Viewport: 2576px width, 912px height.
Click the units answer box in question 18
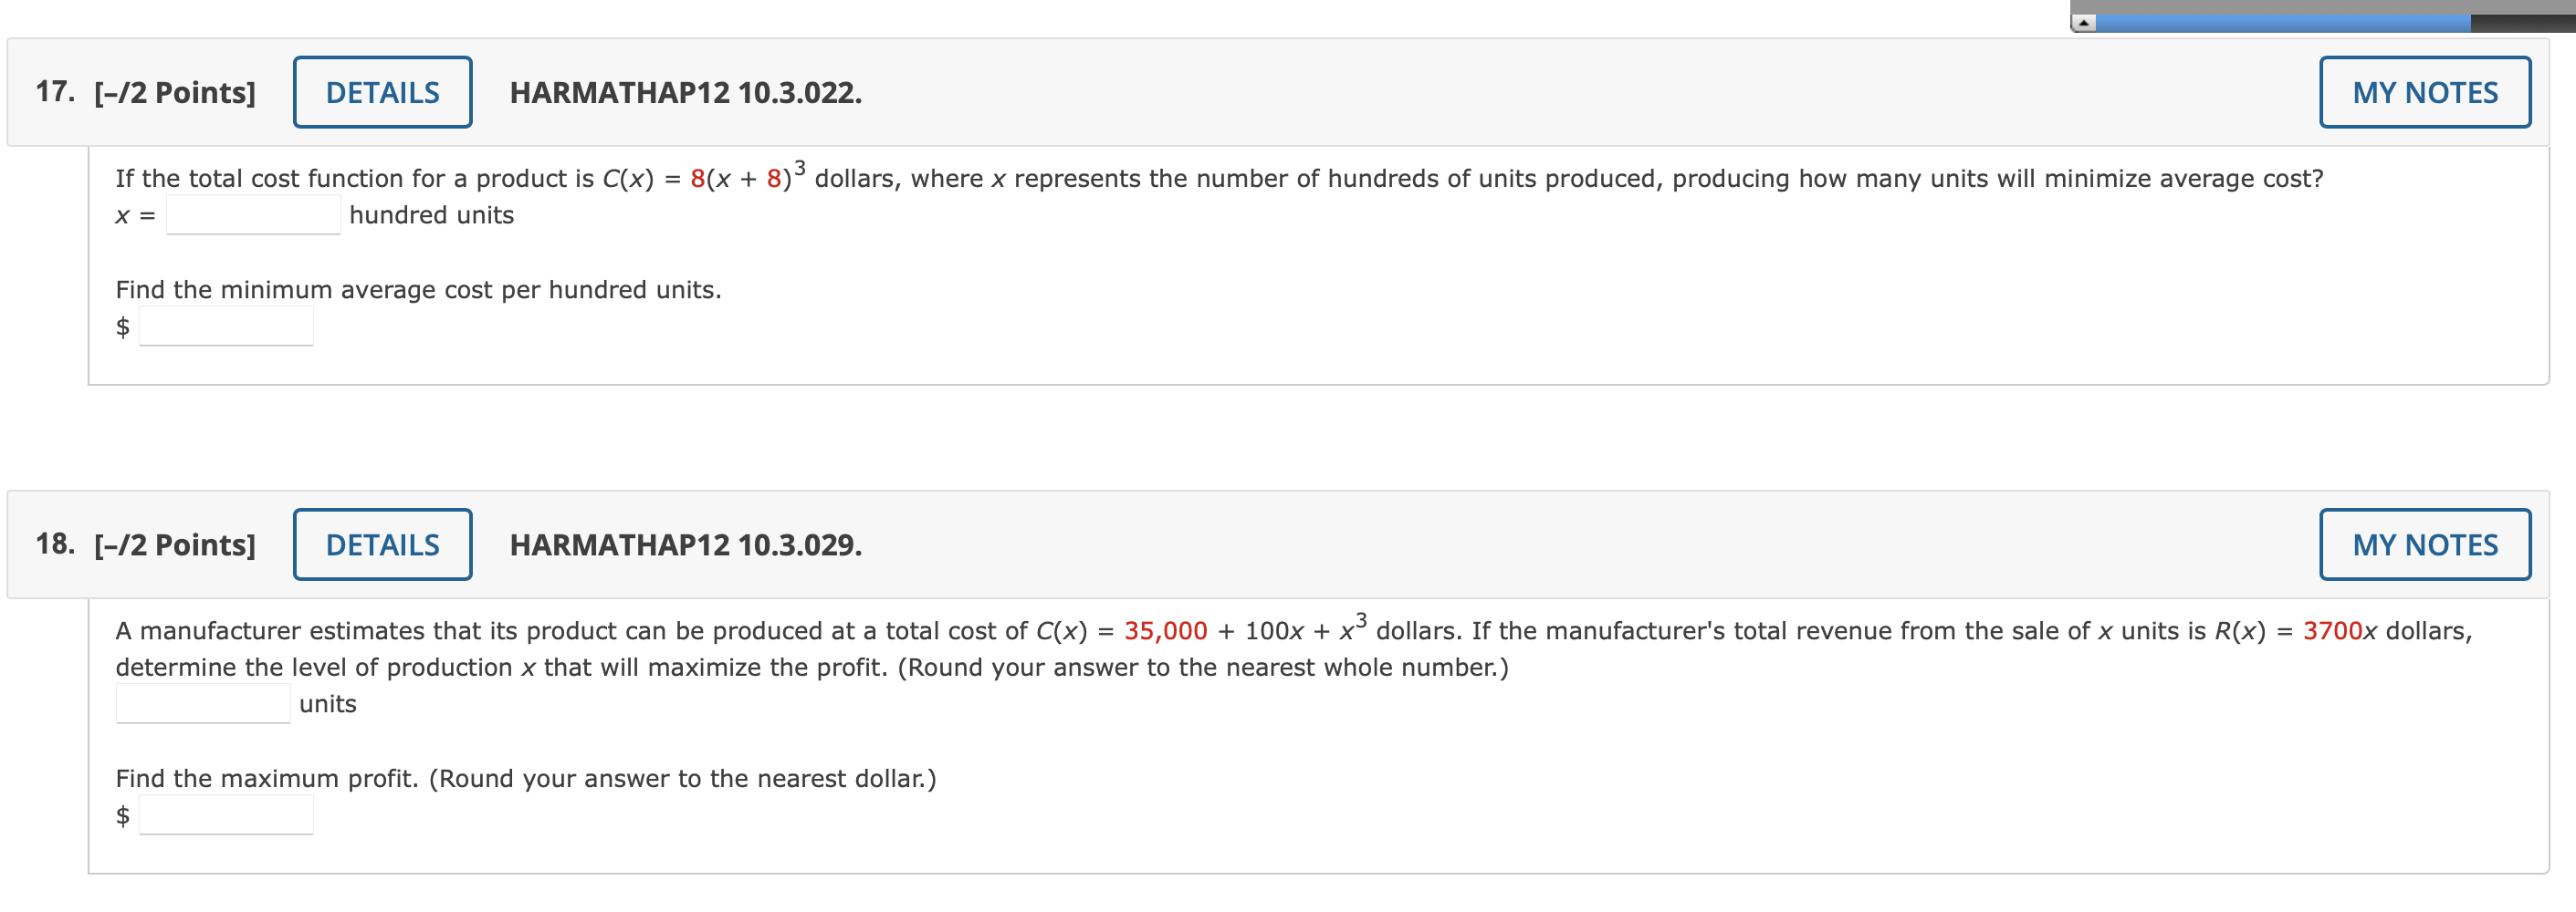click(201, 703)
